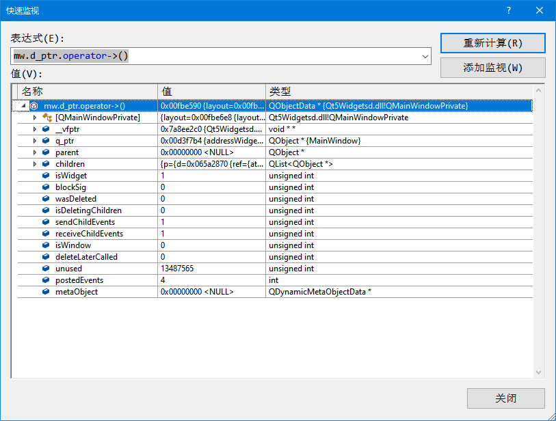The height and width of the screenshot is (421, 556).
Task: Expand the __vfptr node
Action: (34, 129)
